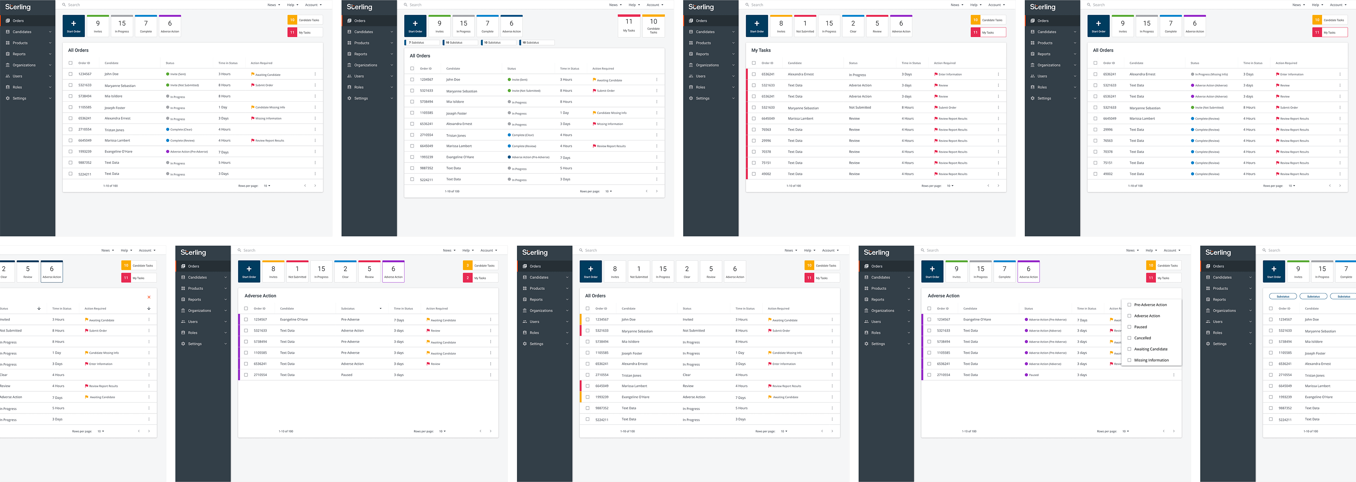The width and height of the screenshot is (1356, 482).
Task: Click the previous-page chevron under the My Tasks table
Action: tap(988, 186)
